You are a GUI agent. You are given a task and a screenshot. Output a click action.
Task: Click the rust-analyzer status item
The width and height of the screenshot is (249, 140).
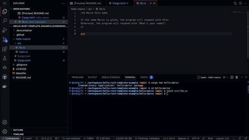pos(71,138)
